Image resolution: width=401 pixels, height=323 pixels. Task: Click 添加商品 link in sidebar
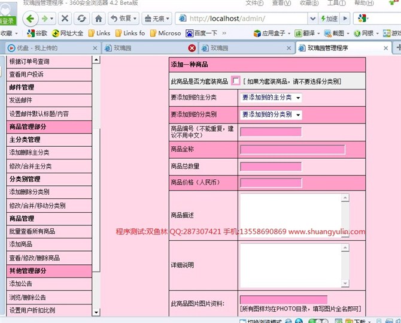click(x=21, y=244)
